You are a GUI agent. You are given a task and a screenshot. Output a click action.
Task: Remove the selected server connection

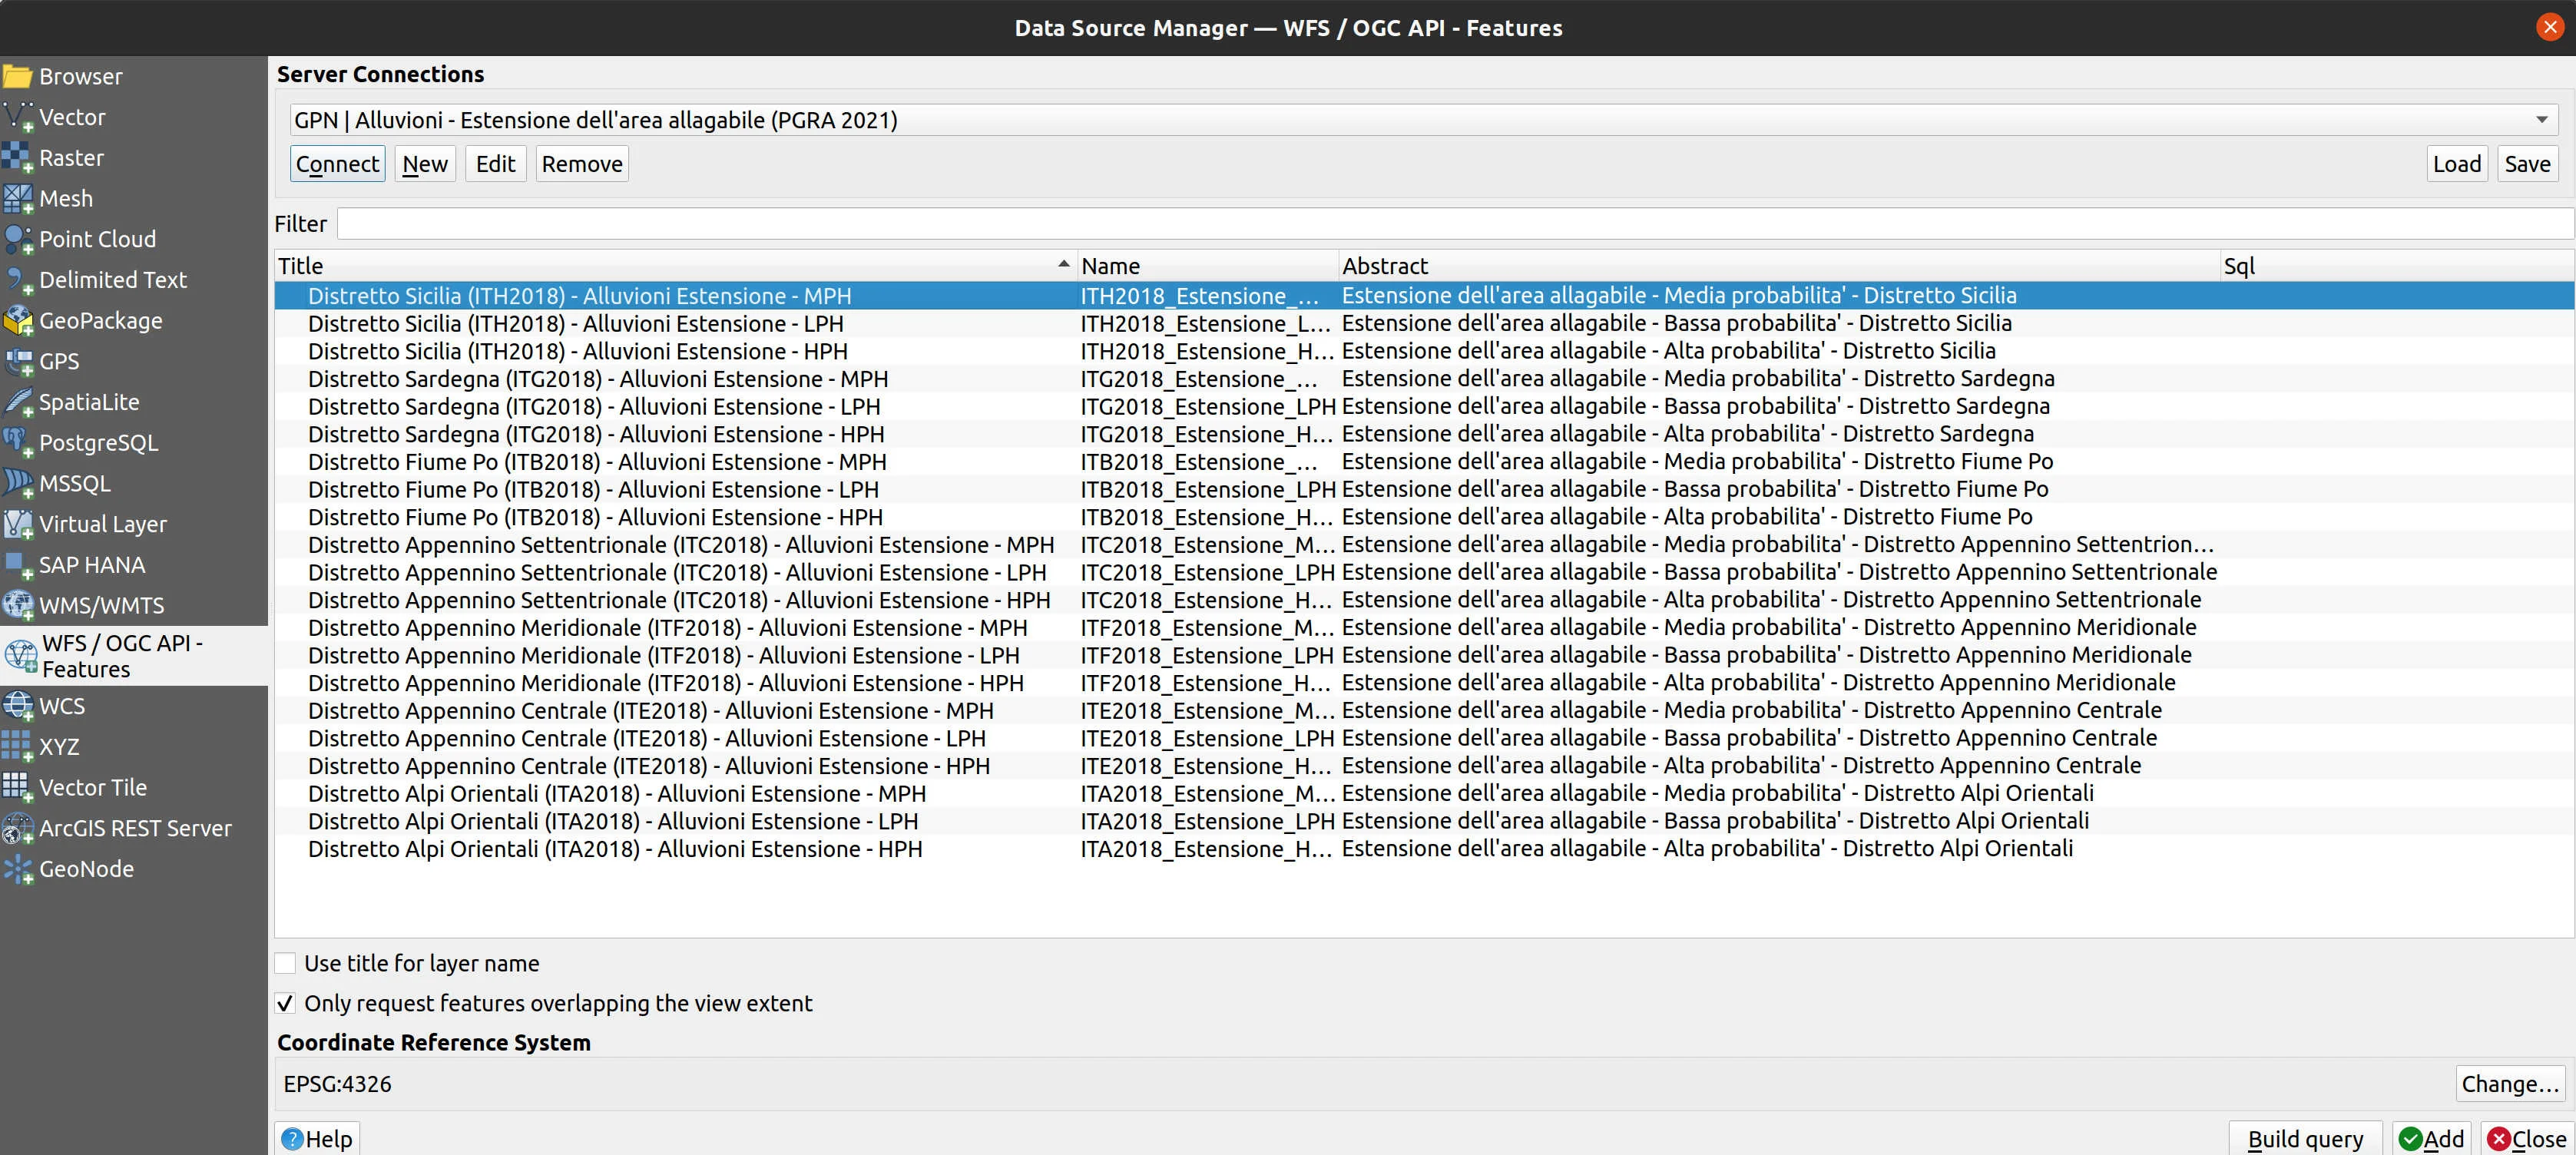[582, 164]
